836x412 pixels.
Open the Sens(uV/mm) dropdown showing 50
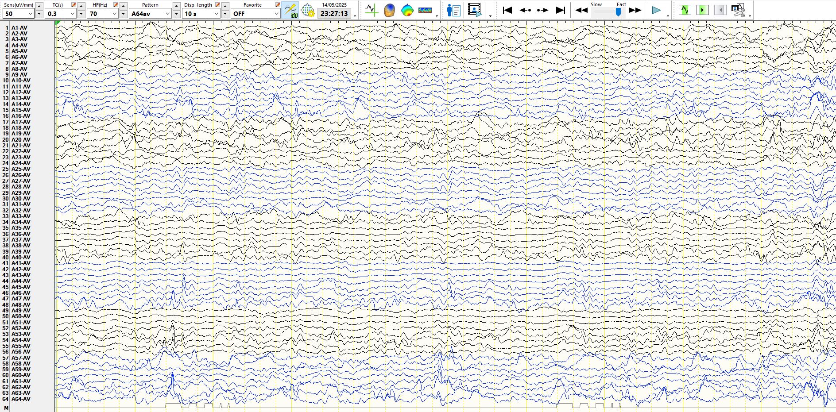point(19,14)
